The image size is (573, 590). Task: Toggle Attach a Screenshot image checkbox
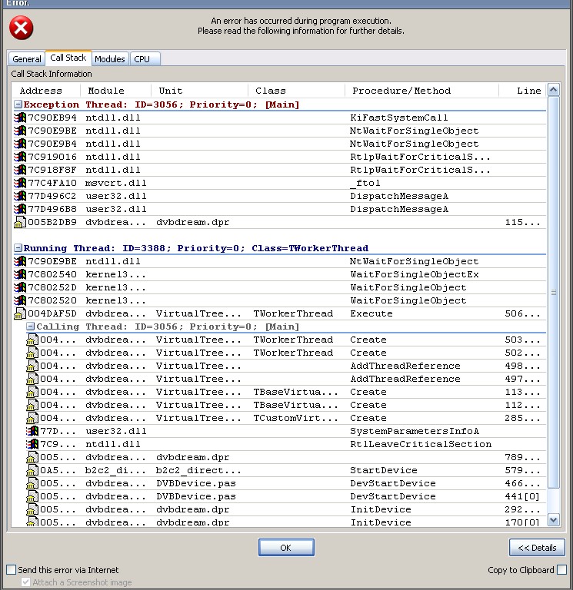pos(25,582)
